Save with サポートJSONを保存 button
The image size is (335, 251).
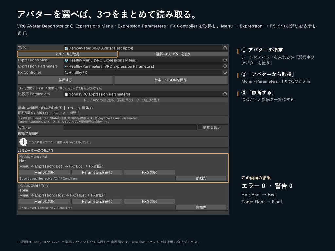(171, 80)
